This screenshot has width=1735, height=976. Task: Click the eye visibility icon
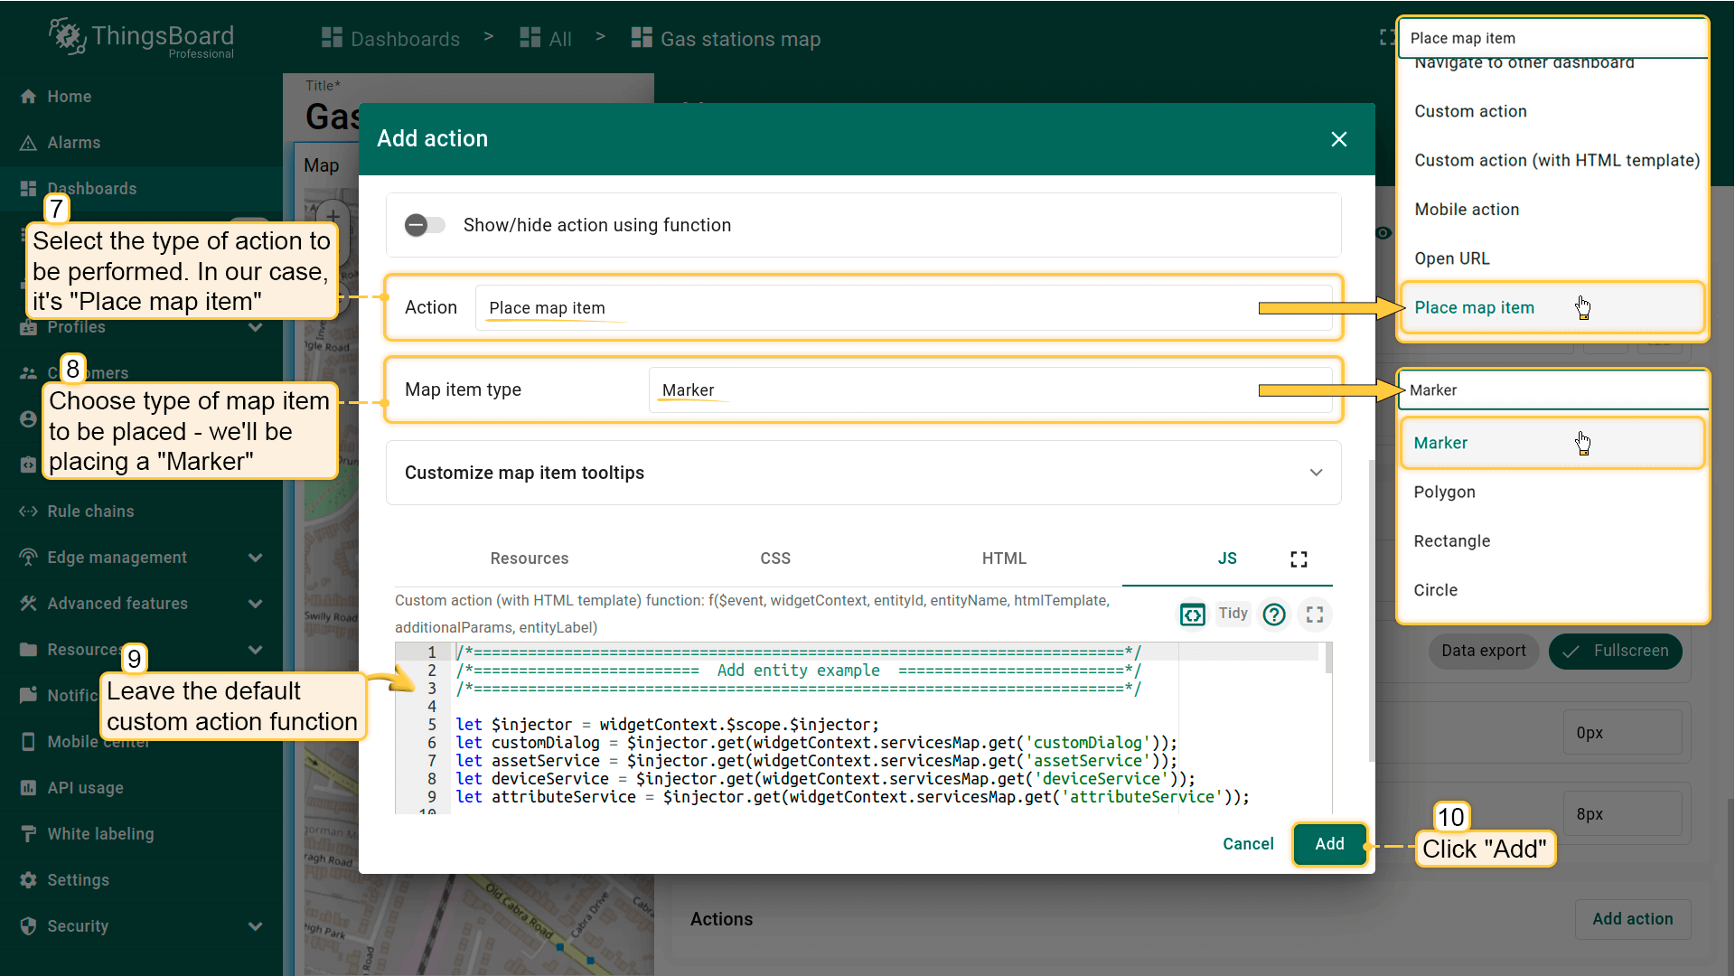[x=1383, y=233]
